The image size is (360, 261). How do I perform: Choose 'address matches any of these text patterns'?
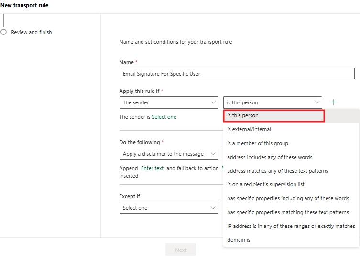(x=291, y=171)
